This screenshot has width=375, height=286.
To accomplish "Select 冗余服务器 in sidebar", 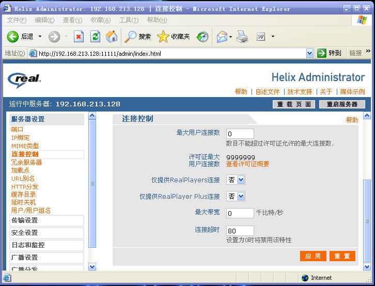I will tap(26, 163).
